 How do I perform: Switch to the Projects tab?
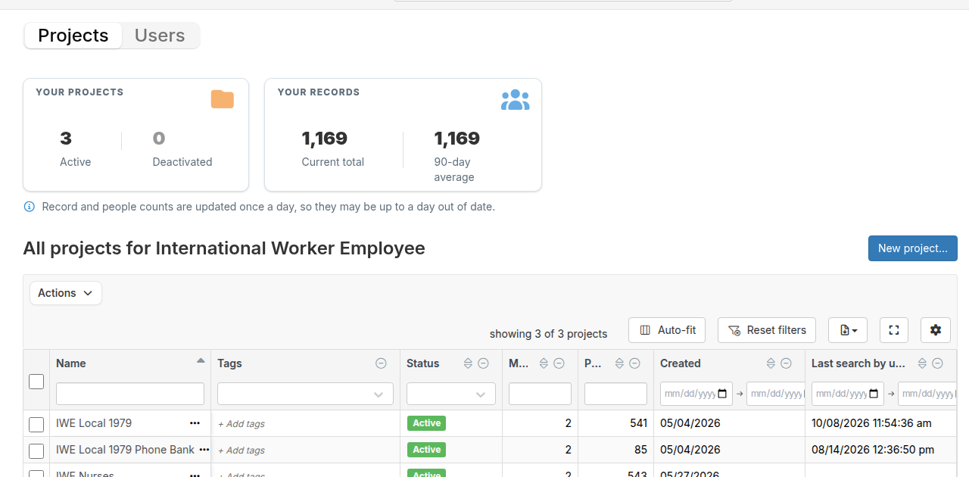(73, 36)
